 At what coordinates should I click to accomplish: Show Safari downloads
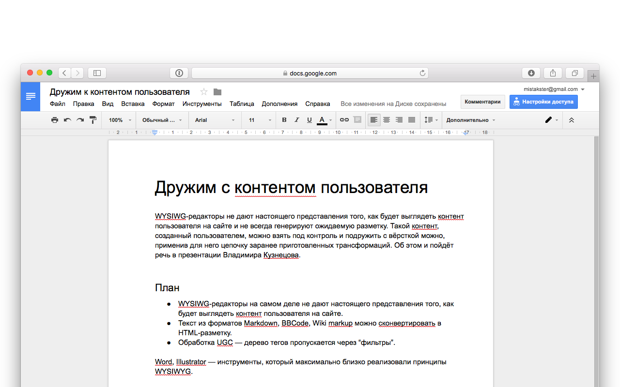tap(531, 73)
